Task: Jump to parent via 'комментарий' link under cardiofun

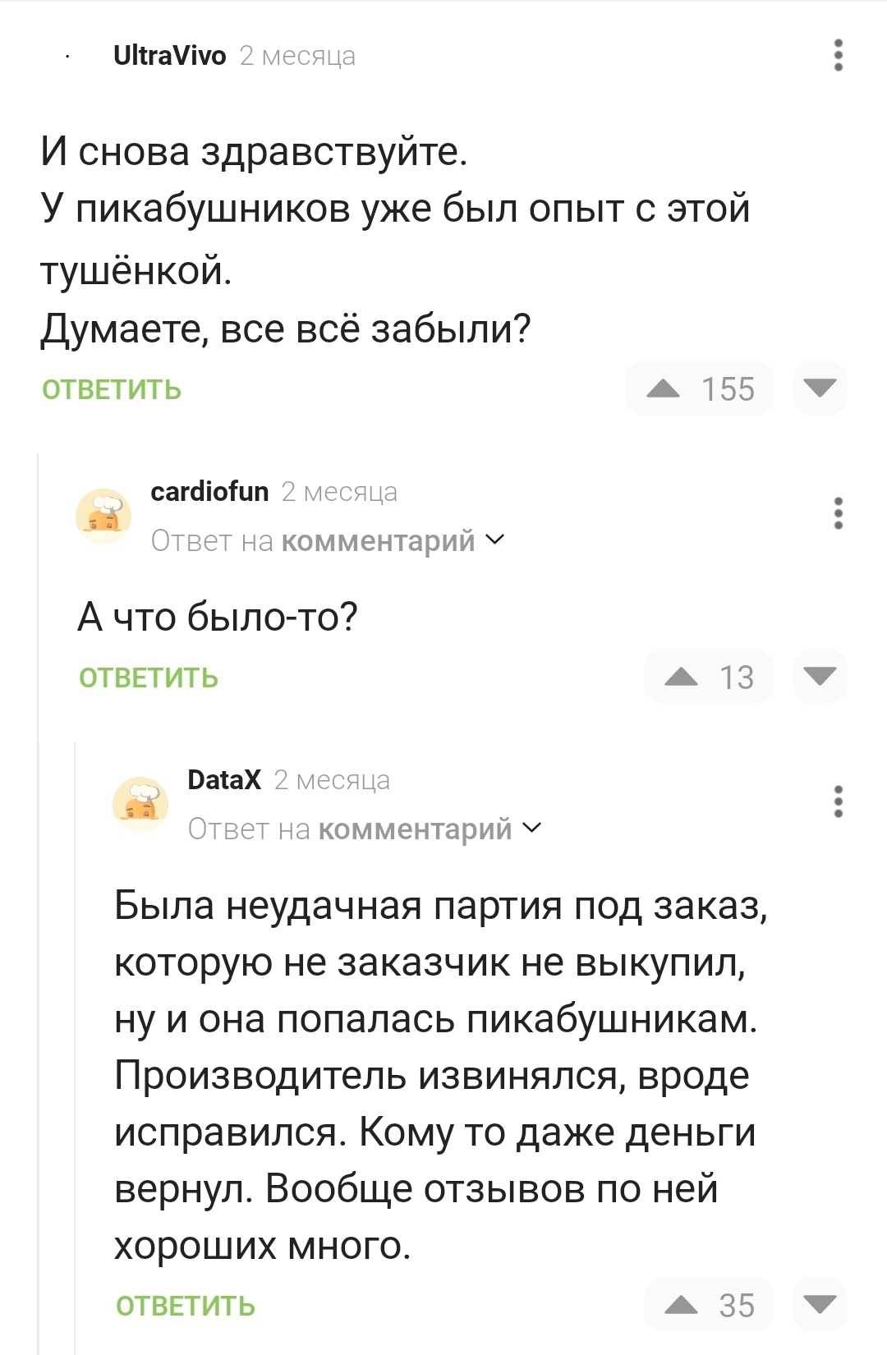Action: [x=378, y=541]
